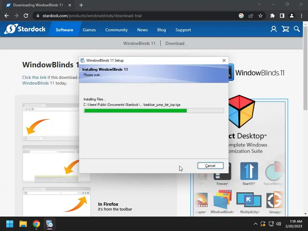The width and height of the screenshot is (308, 231).
Task: Open a new browser tab with plus
Action: coord(81,5)
